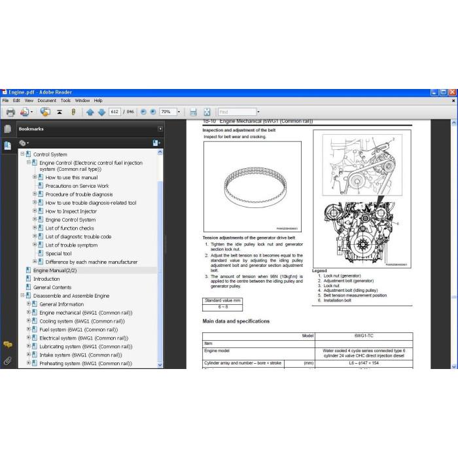Open the Special tool bookmark
458x458 pixels.
click(58, 254)
